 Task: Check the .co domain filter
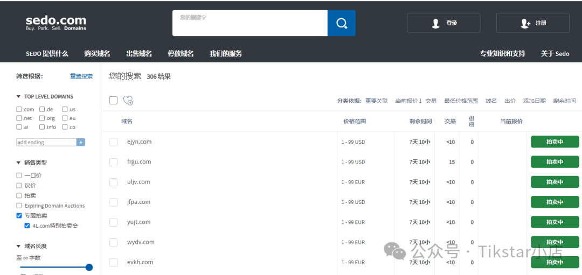tap(65, 127)
